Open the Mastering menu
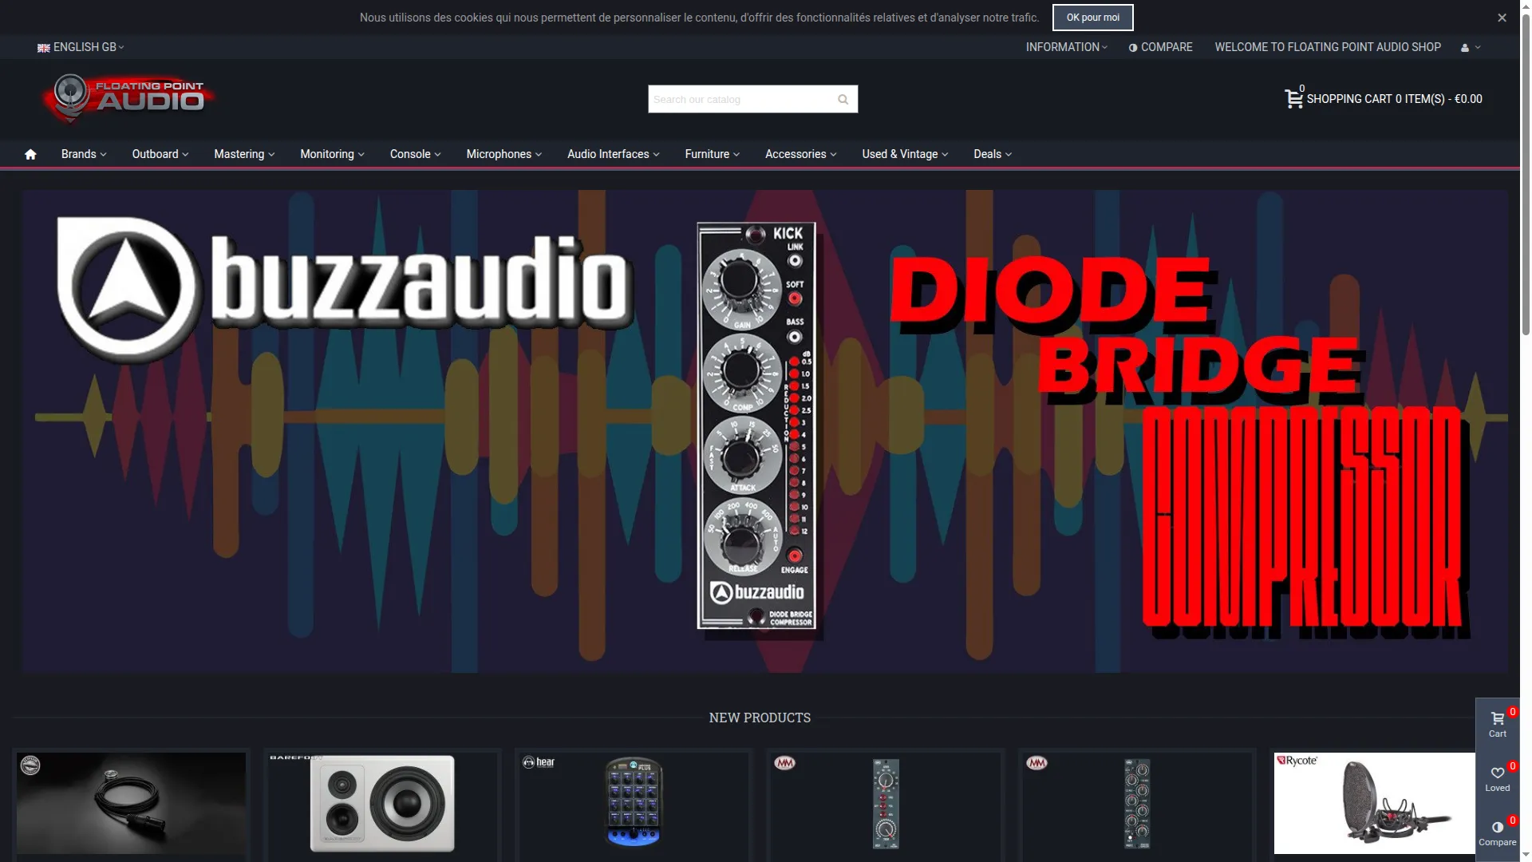 click(x=244, y=155)
